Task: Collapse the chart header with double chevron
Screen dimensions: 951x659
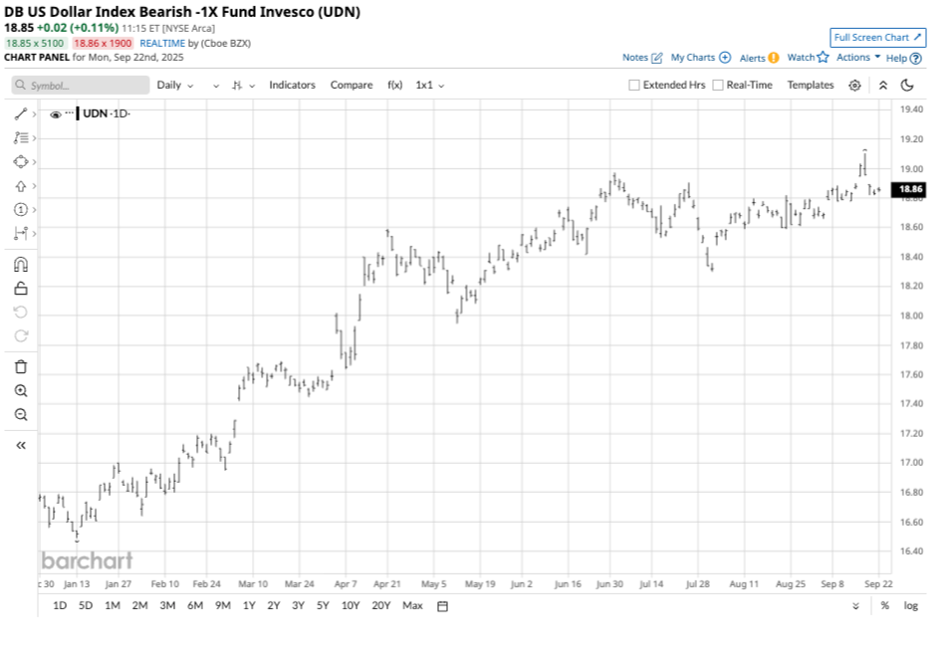Action: pyautogui.click(x=883, y=86)
